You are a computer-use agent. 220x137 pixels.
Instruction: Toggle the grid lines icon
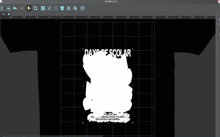[69, 8]
